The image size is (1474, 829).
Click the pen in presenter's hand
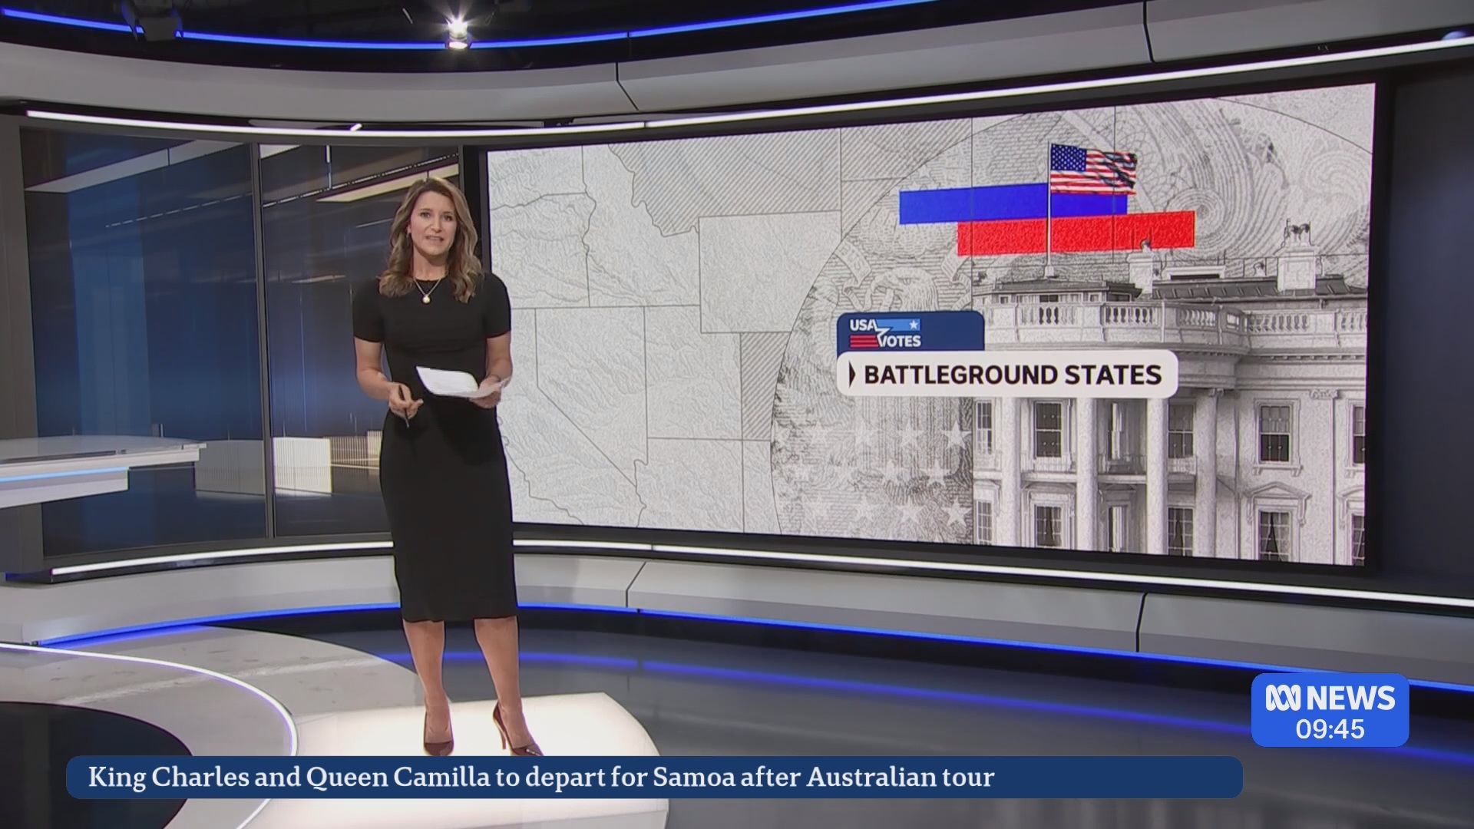tap(408, 417)
